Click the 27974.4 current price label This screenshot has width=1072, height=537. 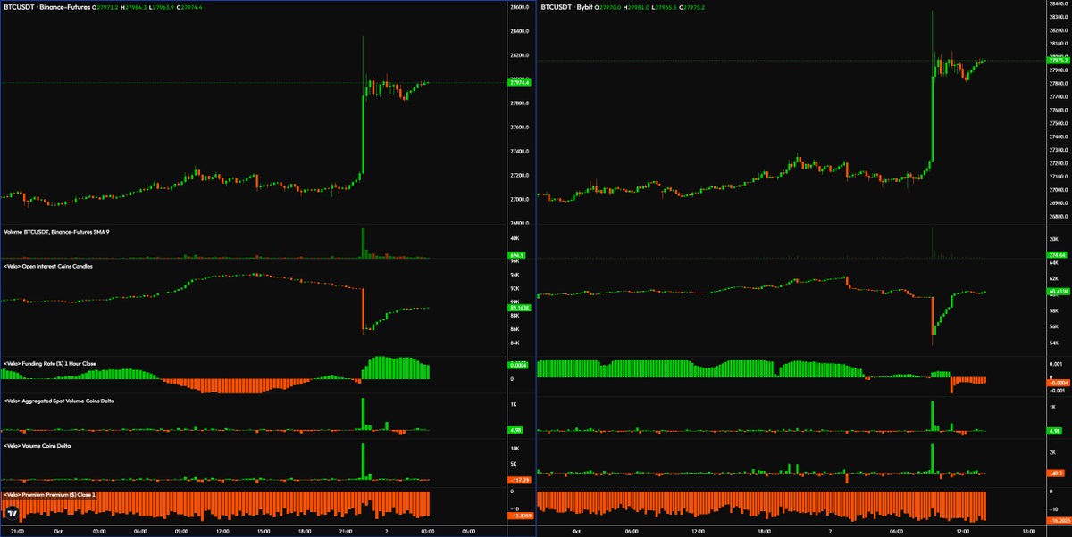pos(519,83)
